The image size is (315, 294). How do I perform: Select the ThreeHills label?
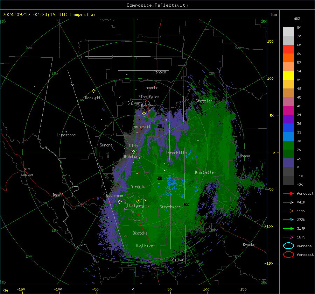[176, 153]
